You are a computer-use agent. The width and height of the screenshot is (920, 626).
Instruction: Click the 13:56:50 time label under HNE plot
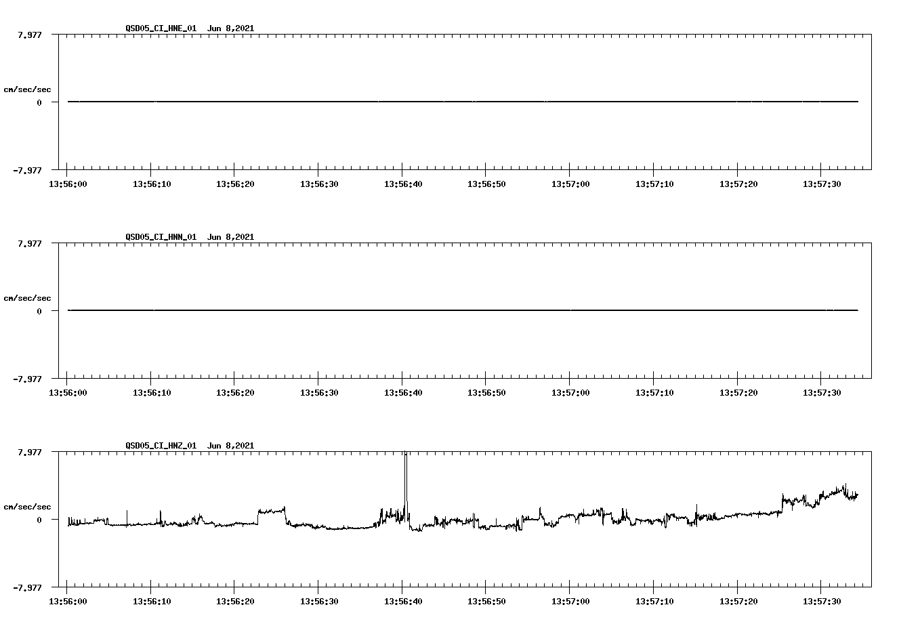point(486,184)
